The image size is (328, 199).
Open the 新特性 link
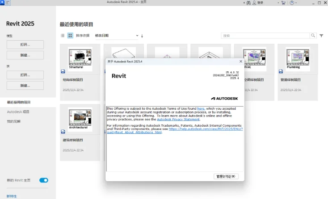coord(12,196)
